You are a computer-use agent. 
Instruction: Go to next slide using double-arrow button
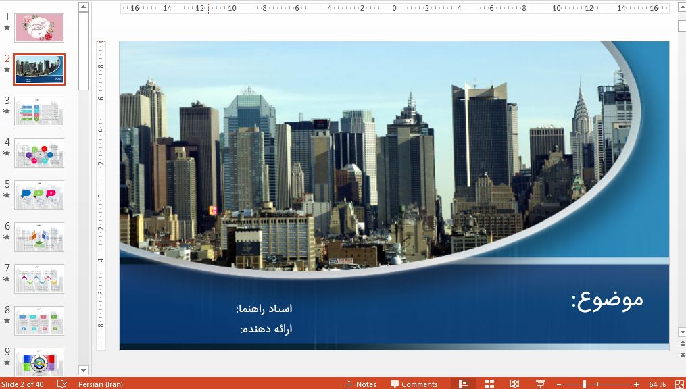coord(682,355)
